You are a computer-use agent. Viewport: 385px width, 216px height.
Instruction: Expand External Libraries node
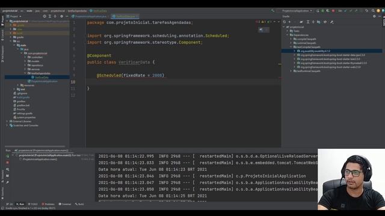(x=7, y=121)
